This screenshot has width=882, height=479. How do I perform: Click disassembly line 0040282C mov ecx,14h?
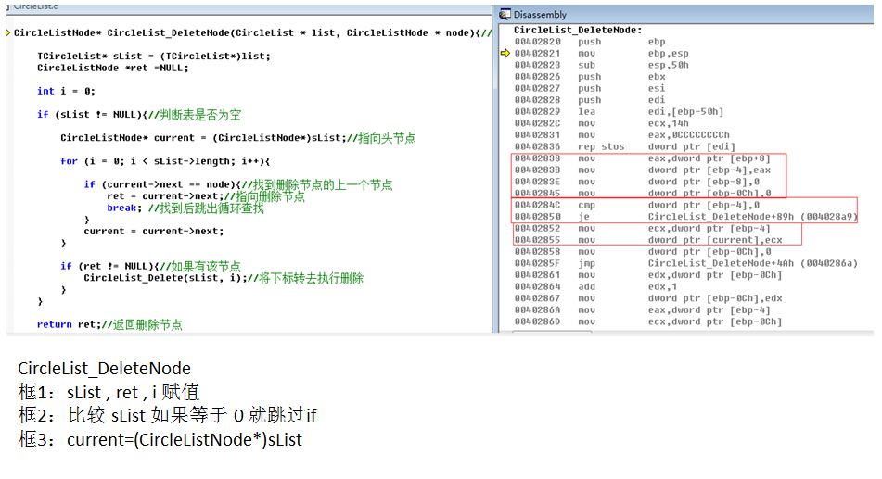pyautogui.click(x=601, y=123)
